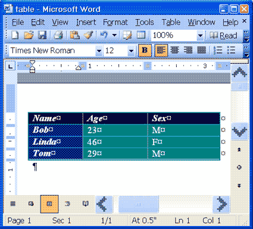253x229 pixels.
Task: Select the Format Painter brush
Action: coord(88,35)
